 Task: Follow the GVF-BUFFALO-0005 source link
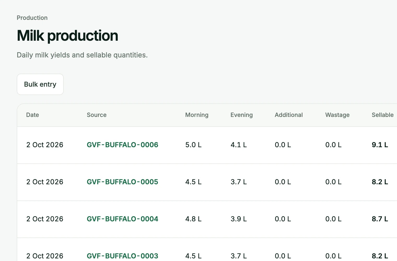point(122,182)
